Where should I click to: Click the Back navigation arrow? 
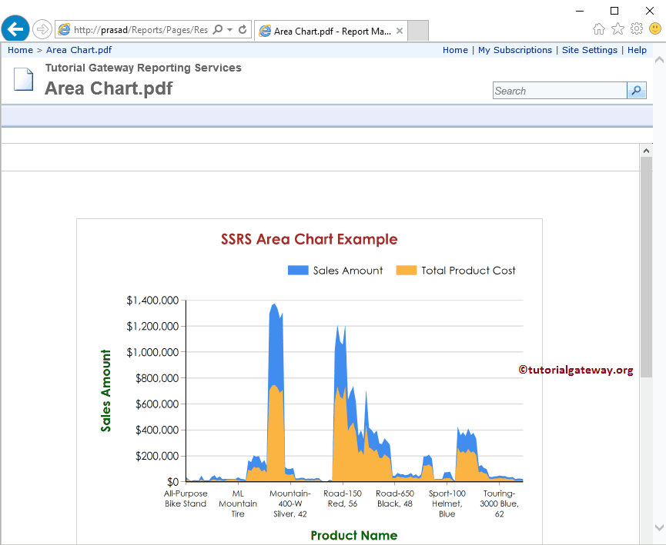coord(15,29)
